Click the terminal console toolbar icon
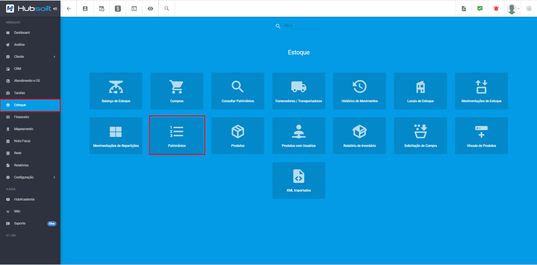The image size is (537, 265). [x=134, y=9]
